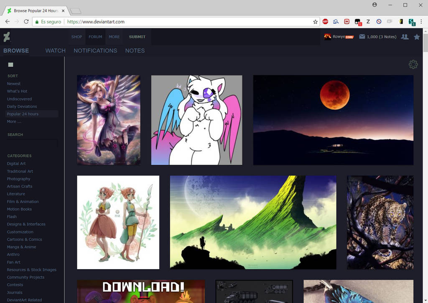Switch to the NOTES tab
428x303 pixels.
(x=135, y=51)
